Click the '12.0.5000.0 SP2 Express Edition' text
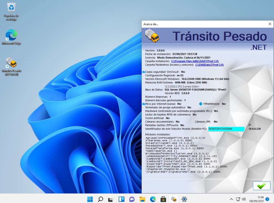274x203 pixels. [x=182, y=86]
